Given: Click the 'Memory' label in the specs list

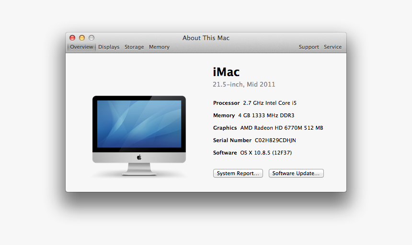Looking at the screenshot, I should coord(224,115).
